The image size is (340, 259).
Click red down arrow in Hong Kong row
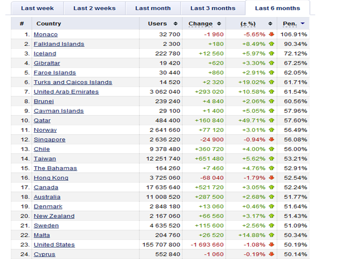[271, 178]
